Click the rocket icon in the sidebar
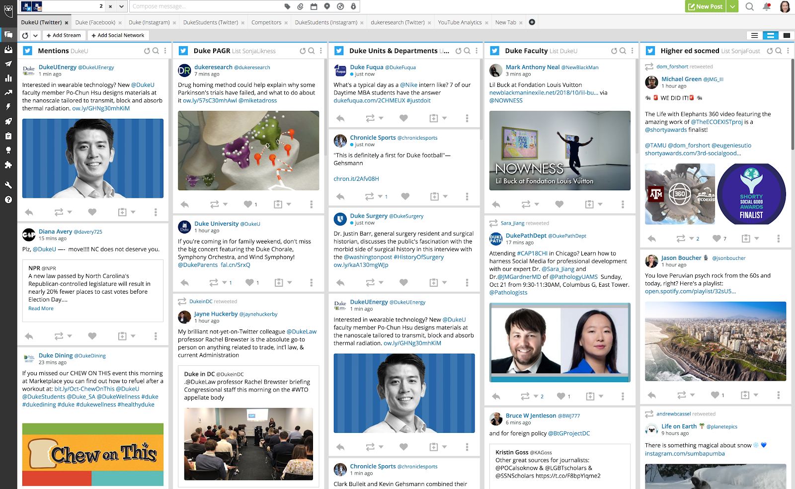 [8, 121]
